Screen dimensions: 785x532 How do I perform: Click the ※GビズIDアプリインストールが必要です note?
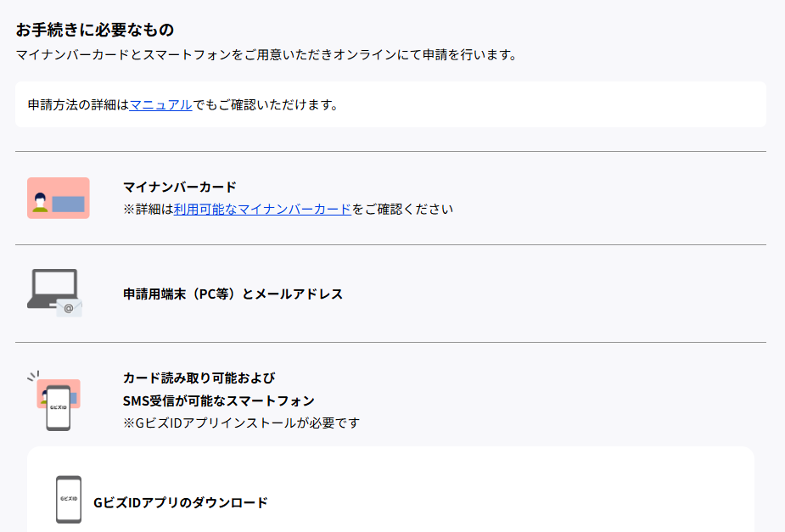point(241,423)
